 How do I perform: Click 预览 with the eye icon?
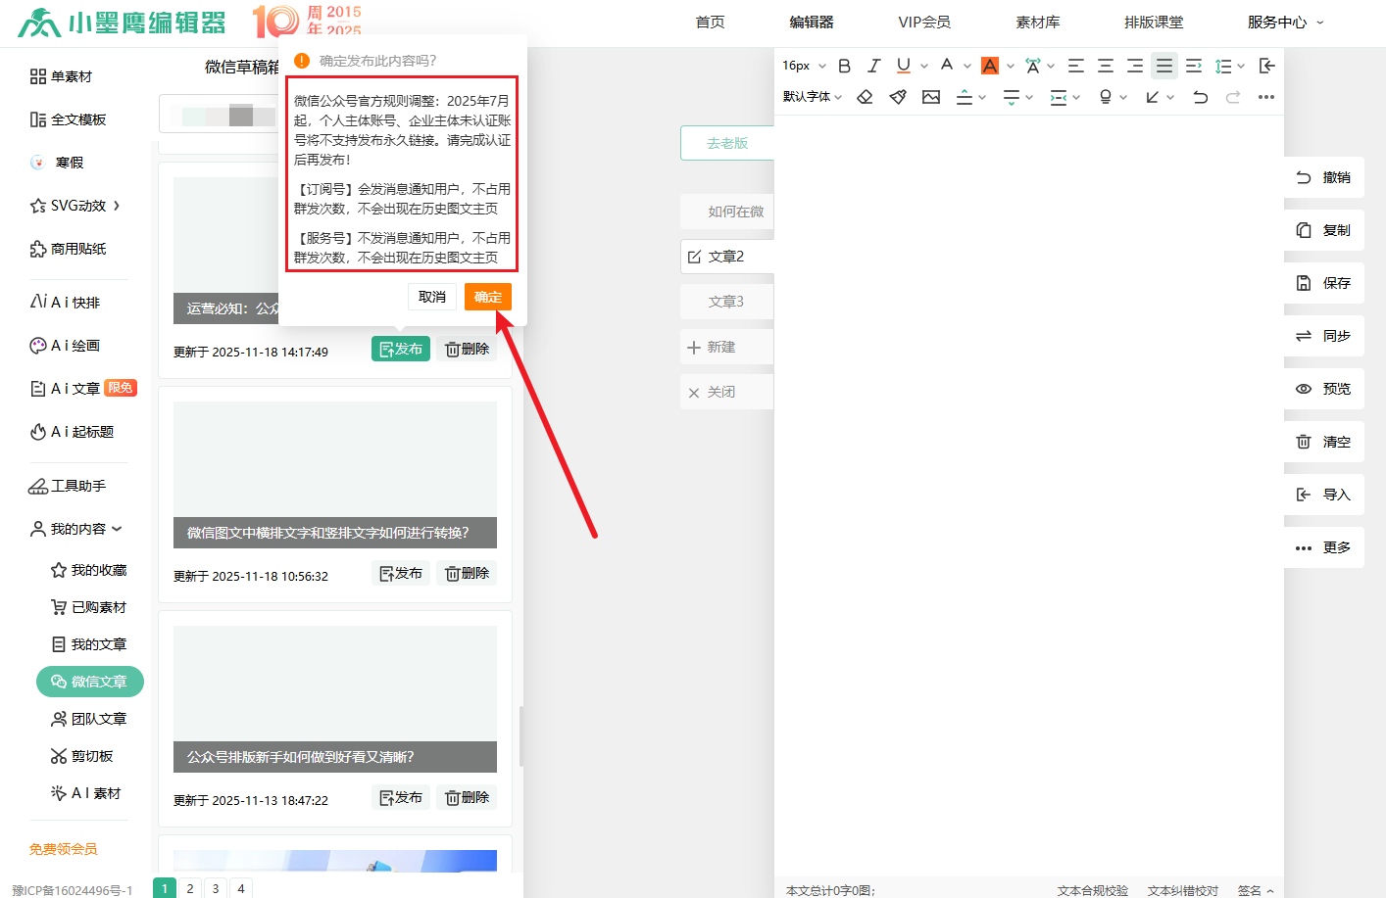click(1324, 389)
